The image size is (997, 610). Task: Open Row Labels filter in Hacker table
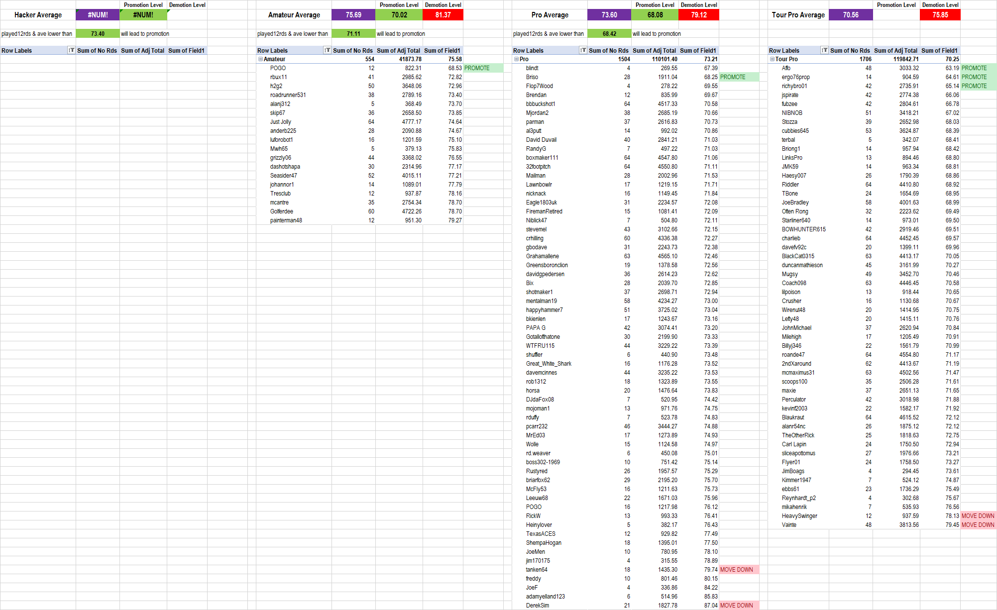(72, 50)
